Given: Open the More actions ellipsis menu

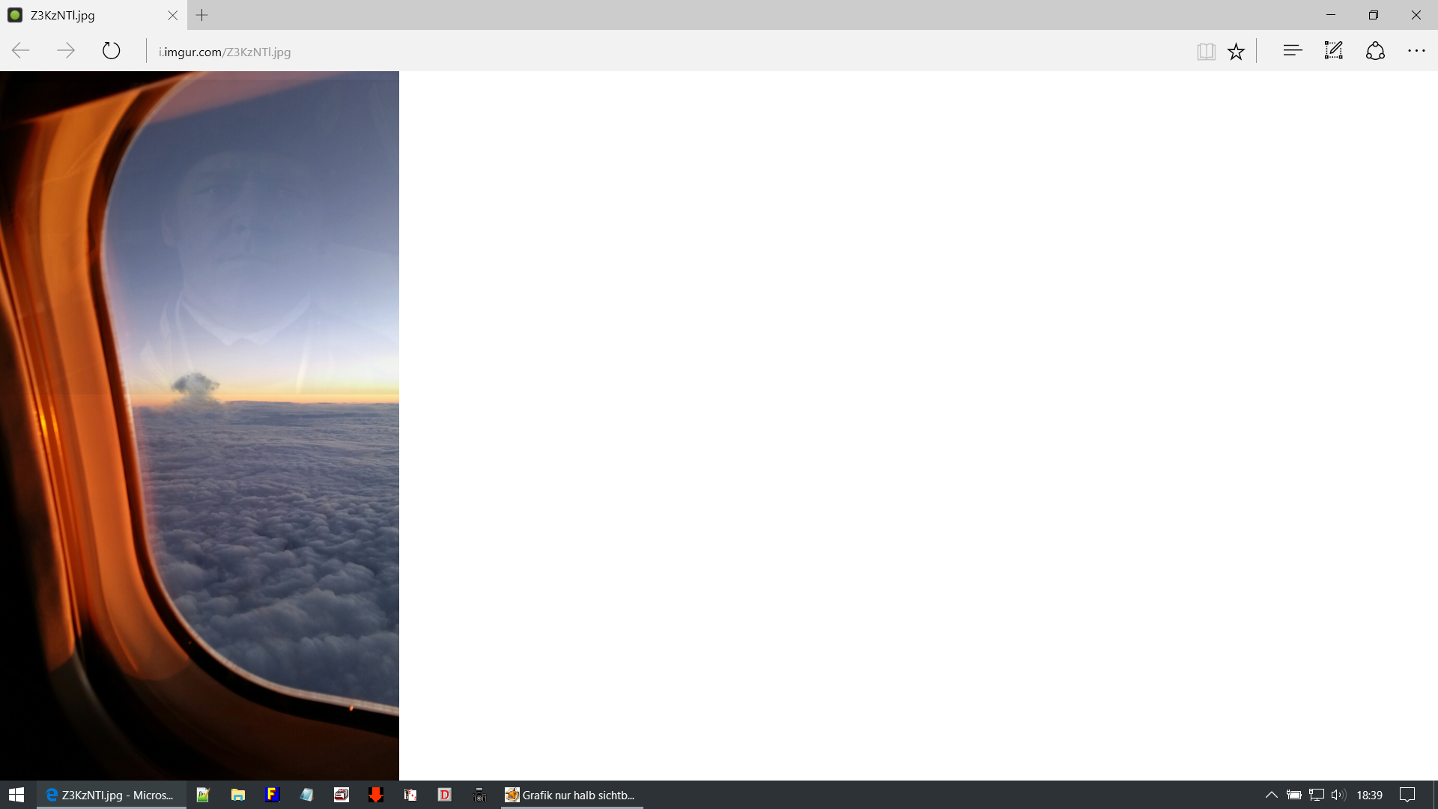Looking at the screenshot, I should [x=1416, y=51].
